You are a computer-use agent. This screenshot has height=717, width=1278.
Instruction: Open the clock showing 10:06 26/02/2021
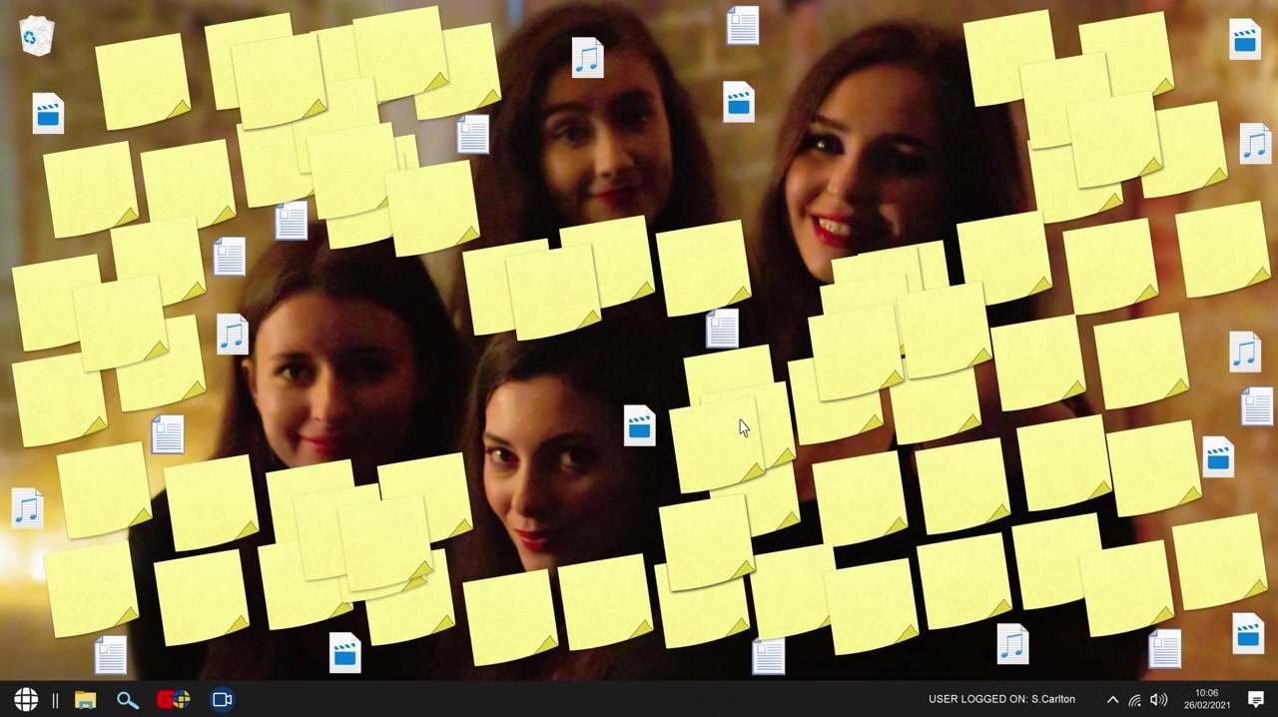tap(1206, 699)
